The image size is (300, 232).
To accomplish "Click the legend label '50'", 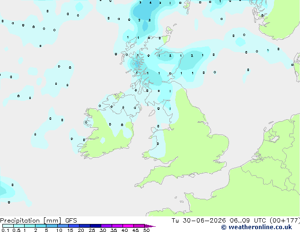I will [x=146, y=230].
